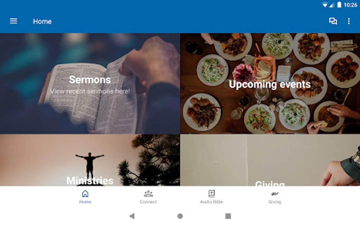
Task: Select the Giving tab label
Action: [x=275, y=202]
